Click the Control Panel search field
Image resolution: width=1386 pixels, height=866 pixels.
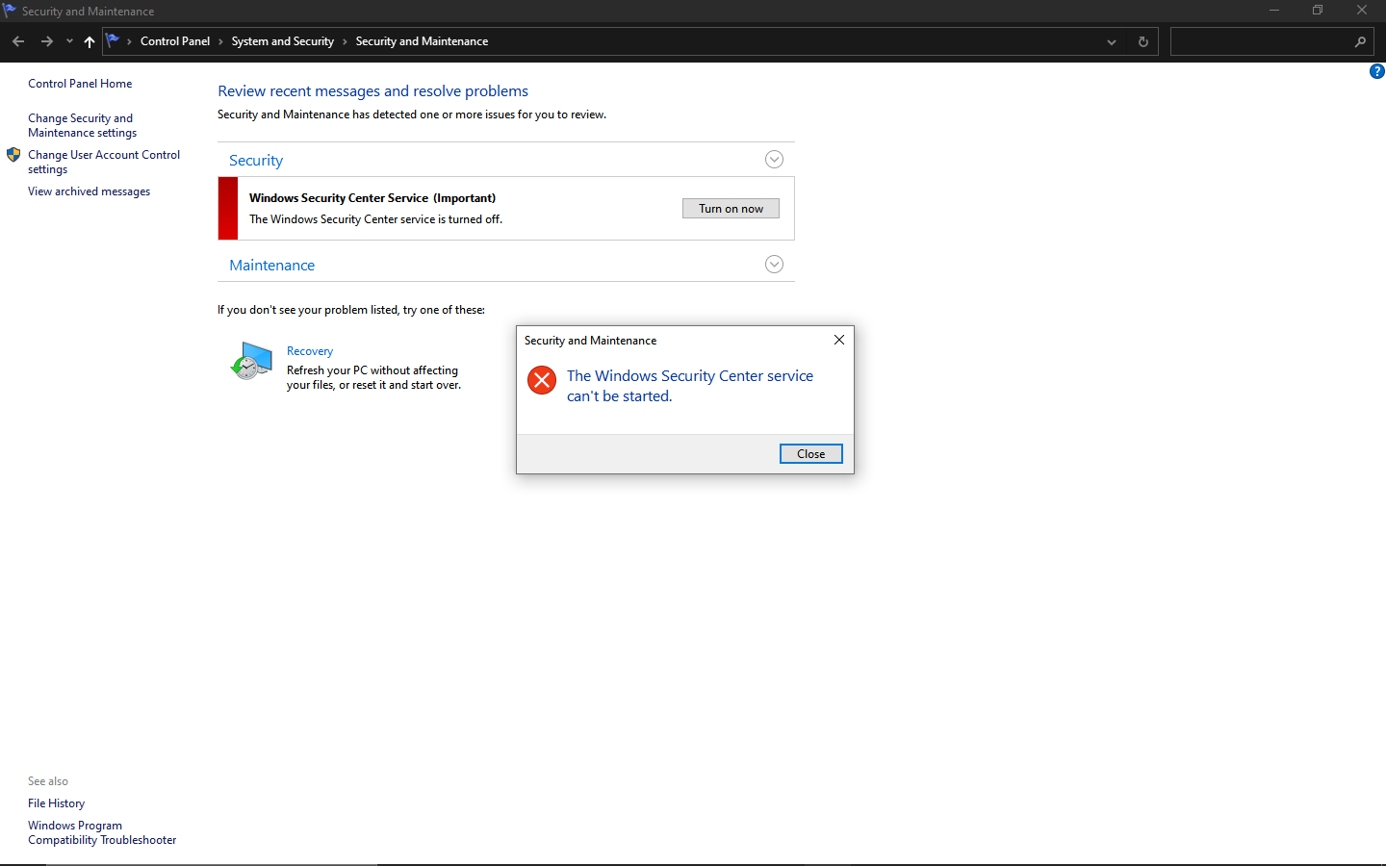[1271, 41]
